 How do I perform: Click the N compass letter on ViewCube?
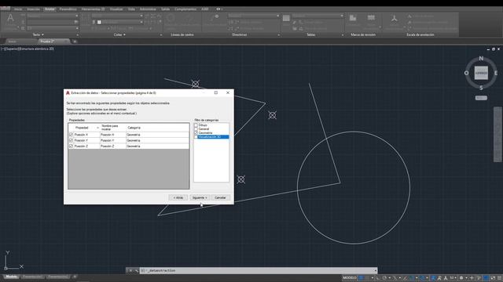(481, 59)
